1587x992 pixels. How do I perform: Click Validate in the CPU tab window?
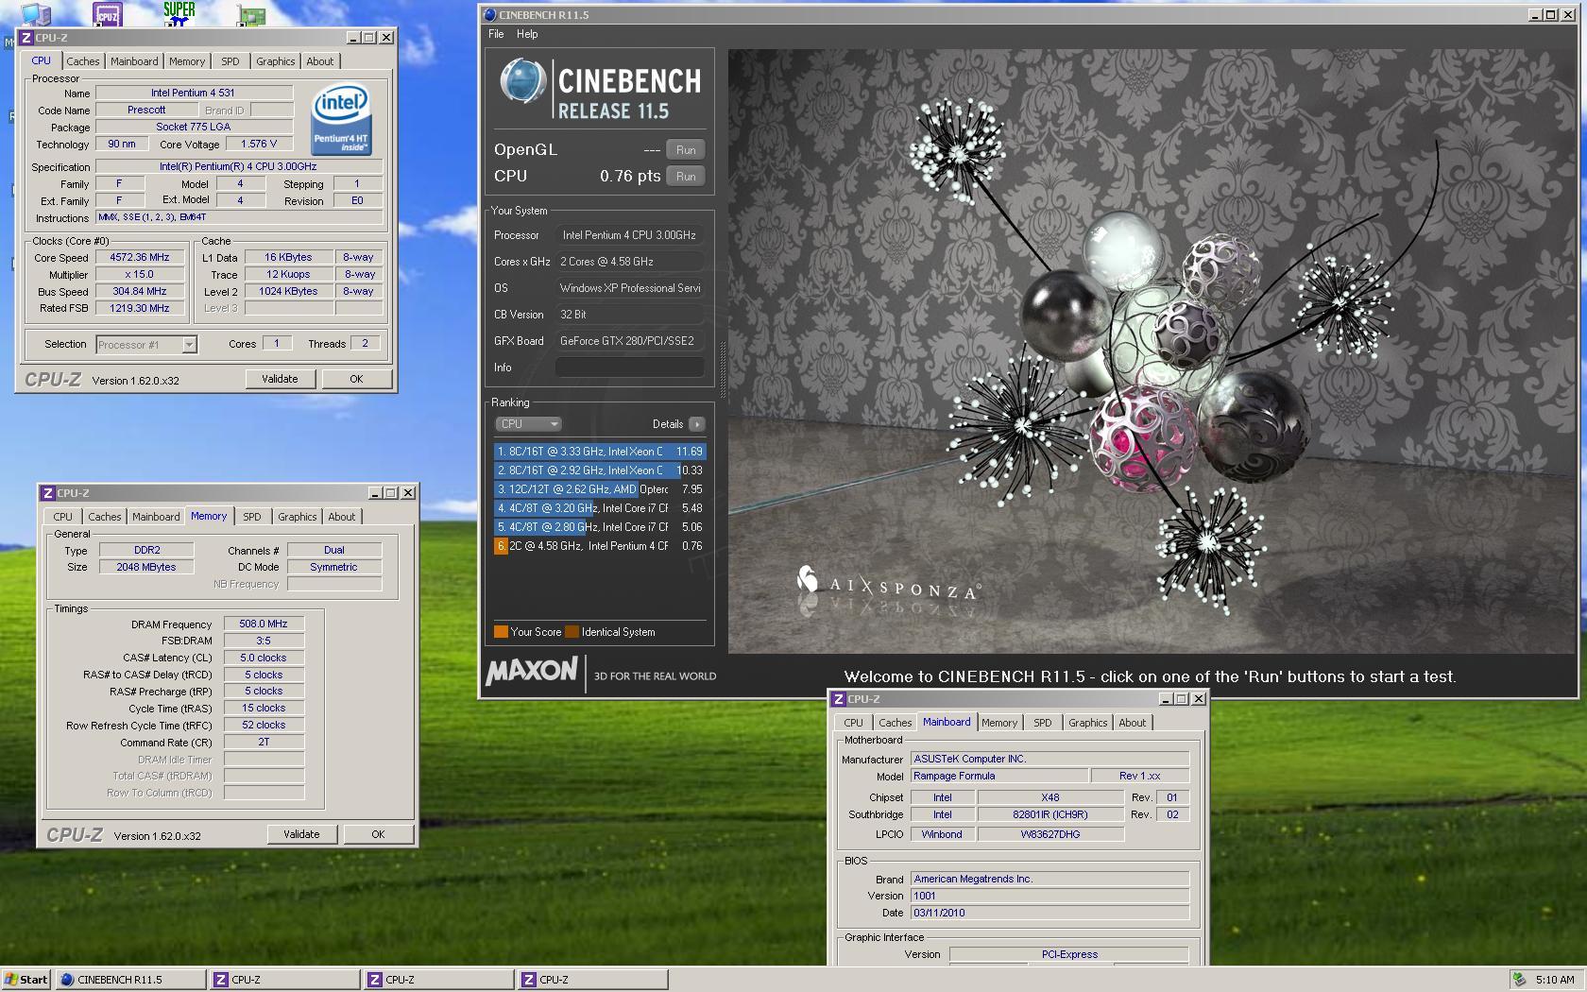[x=280, y=379]
